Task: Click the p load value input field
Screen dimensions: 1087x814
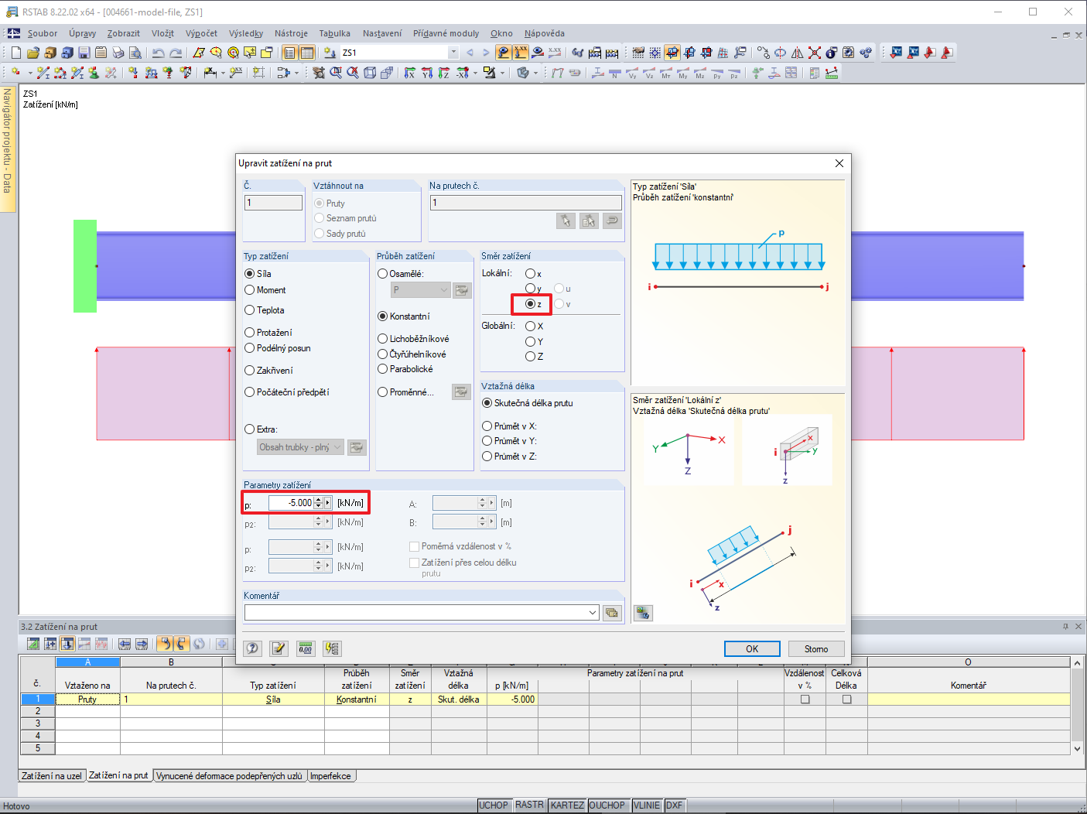Action: pyautogui.click(x=291, y=503)
